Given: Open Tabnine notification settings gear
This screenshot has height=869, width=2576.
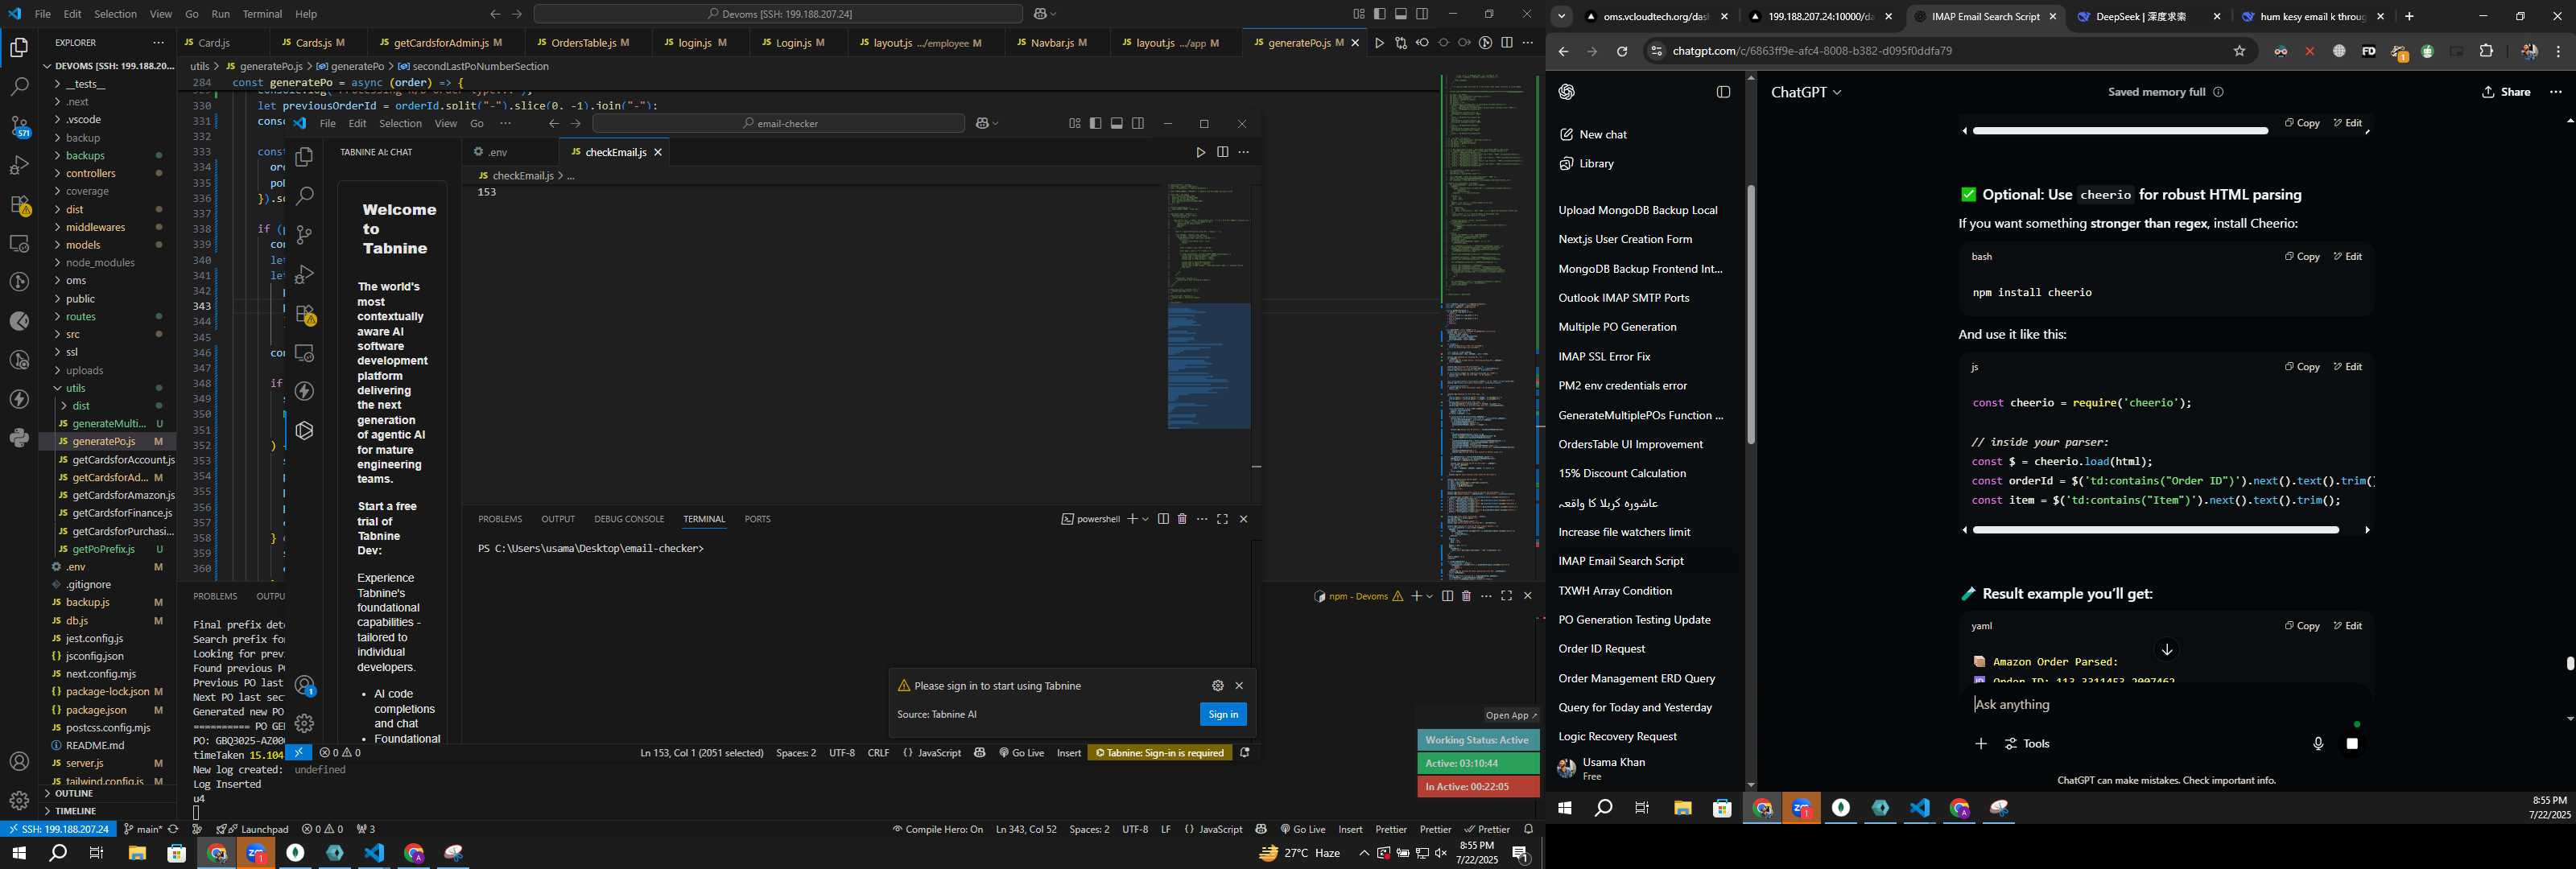Looking at the screenshot, I should point(1217,686).
